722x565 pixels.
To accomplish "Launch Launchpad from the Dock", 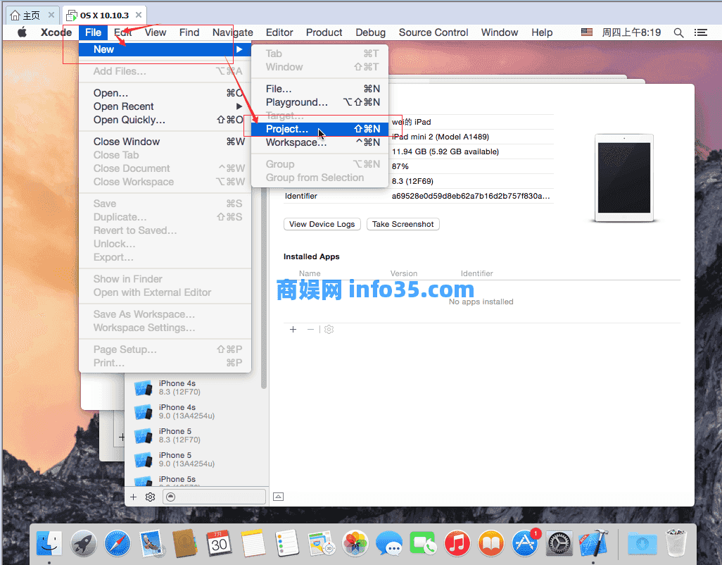I will [x=83, y=543].
